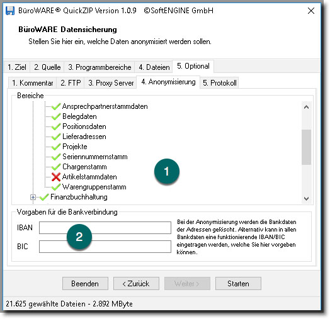The image size is (330, 319).
Task: Toggle the Warengruppenstamm checkmark icon
Action: pyautogui.click(x=56, y=187)
